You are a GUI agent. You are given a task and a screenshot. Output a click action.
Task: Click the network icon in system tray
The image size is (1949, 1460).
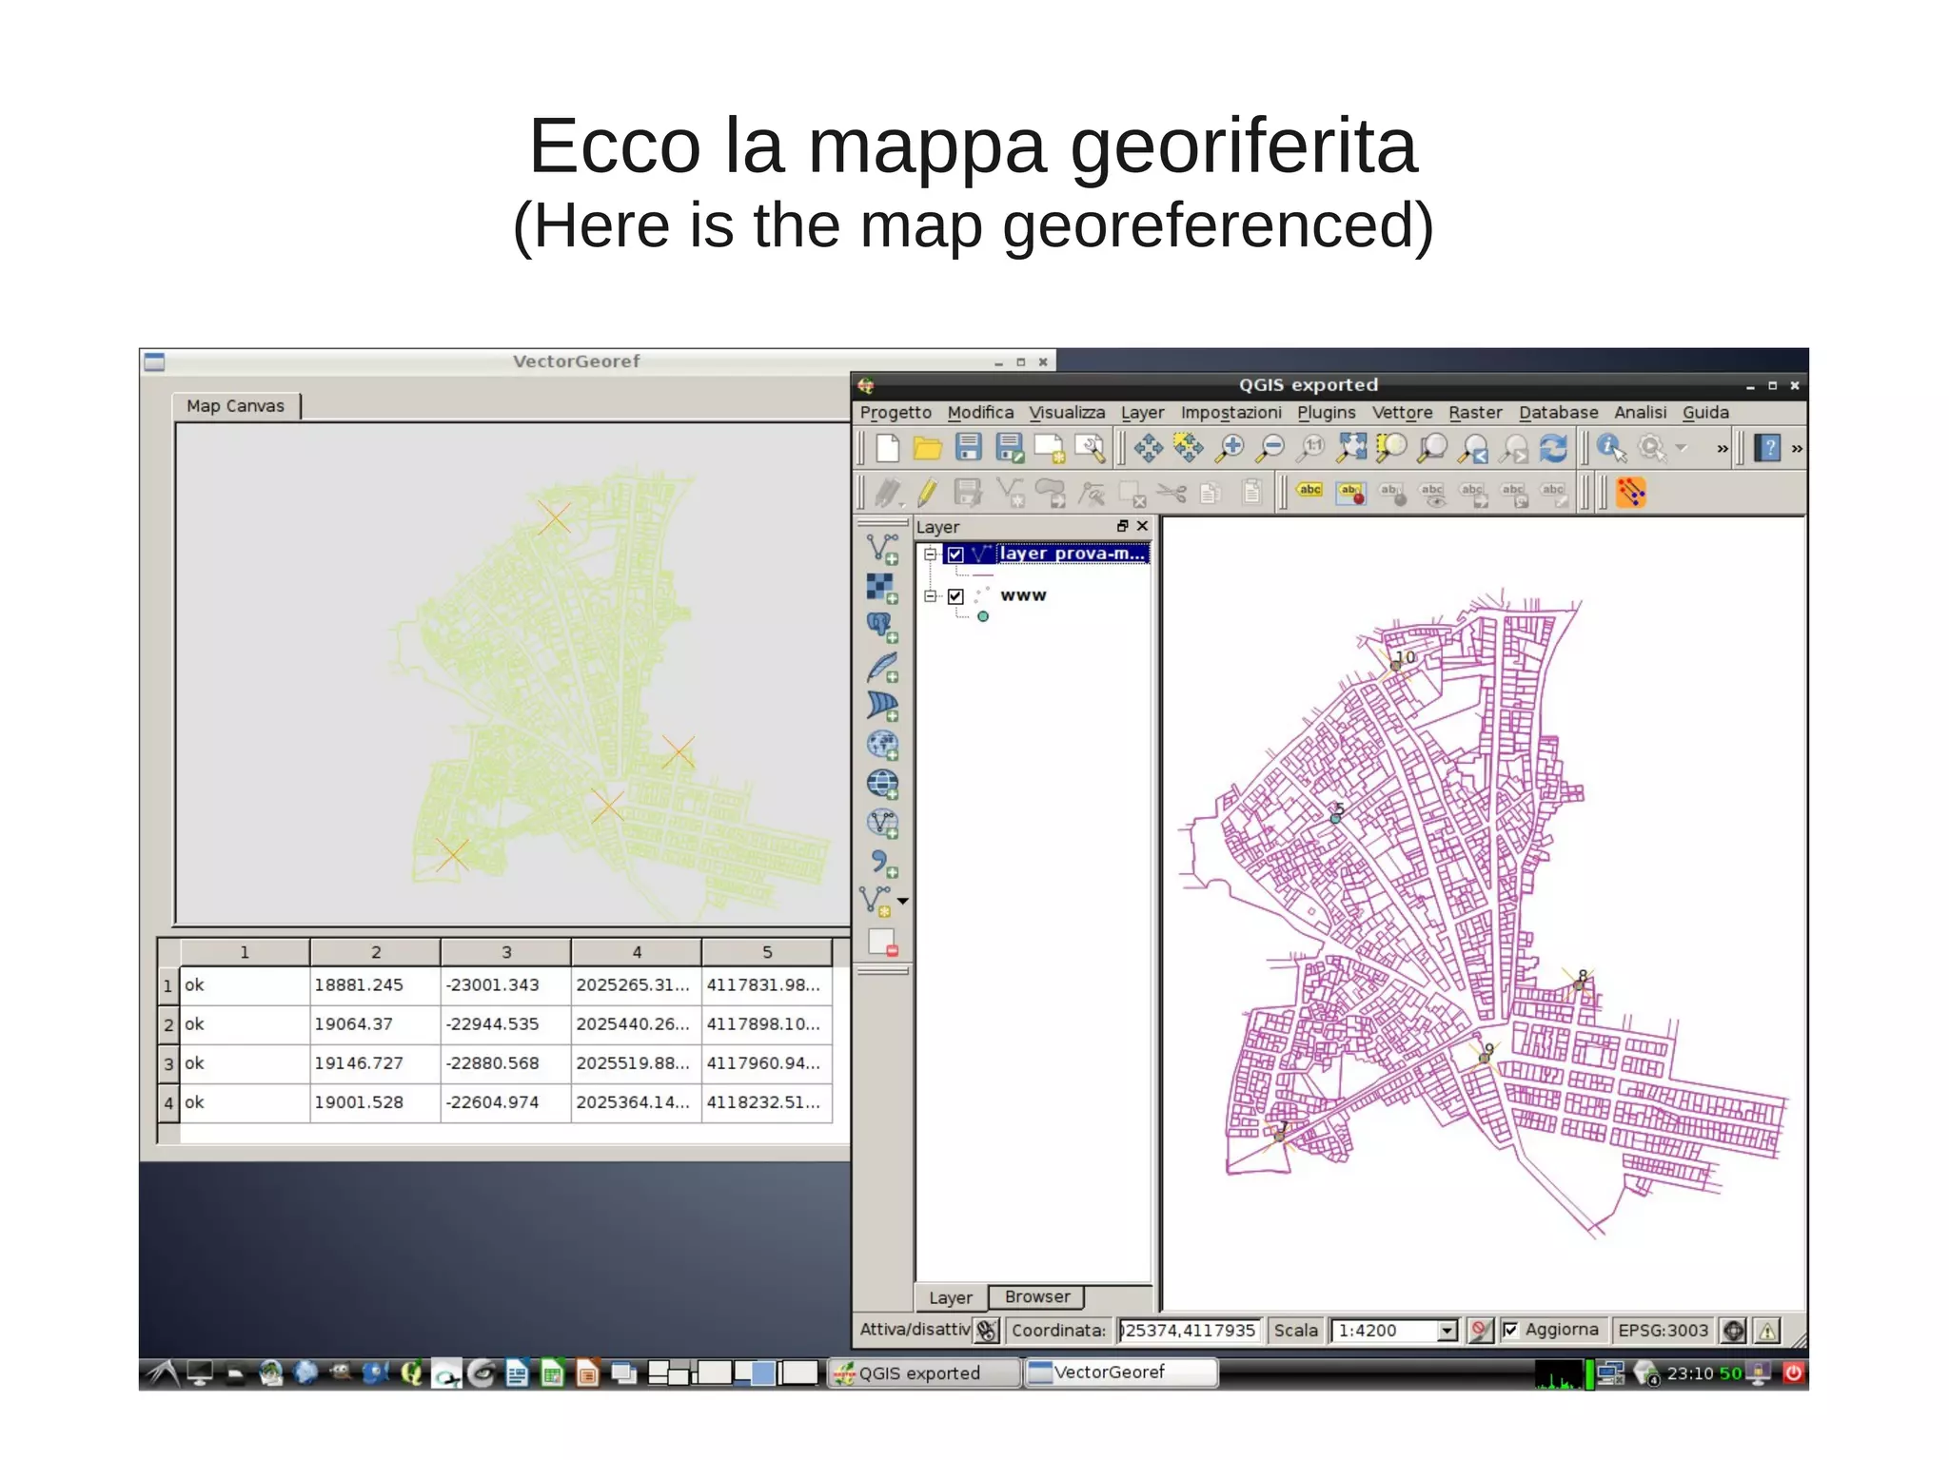pos(1610,1373)
